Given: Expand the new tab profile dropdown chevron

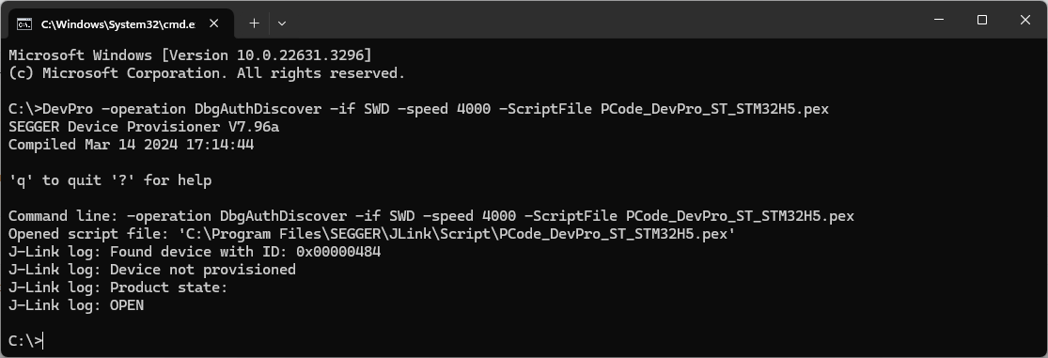Looking at the screenshot, I should click(282, 23).
